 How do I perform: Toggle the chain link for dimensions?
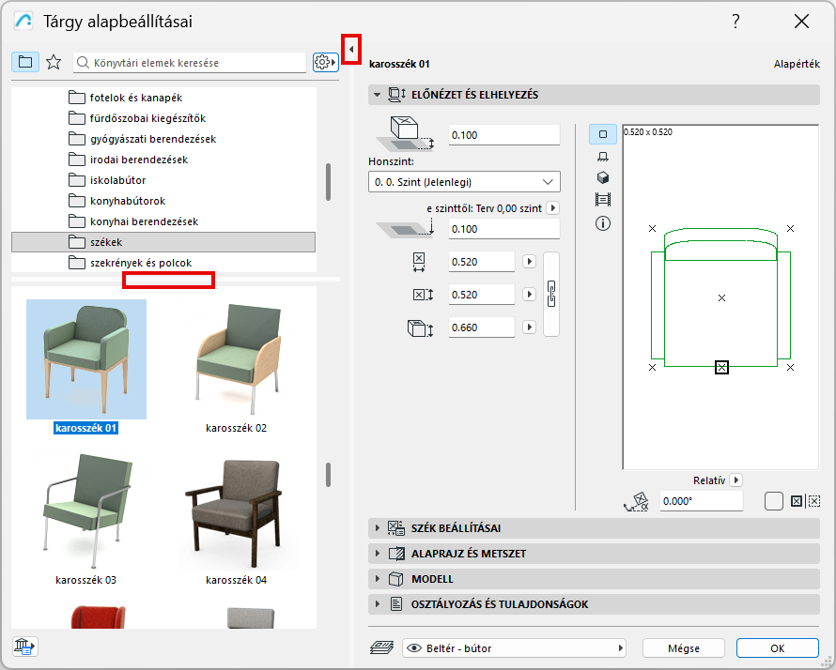point(551,294)
